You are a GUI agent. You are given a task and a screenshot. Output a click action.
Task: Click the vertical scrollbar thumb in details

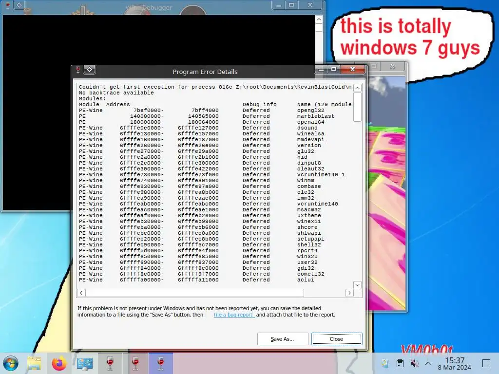tap(357, 107)
